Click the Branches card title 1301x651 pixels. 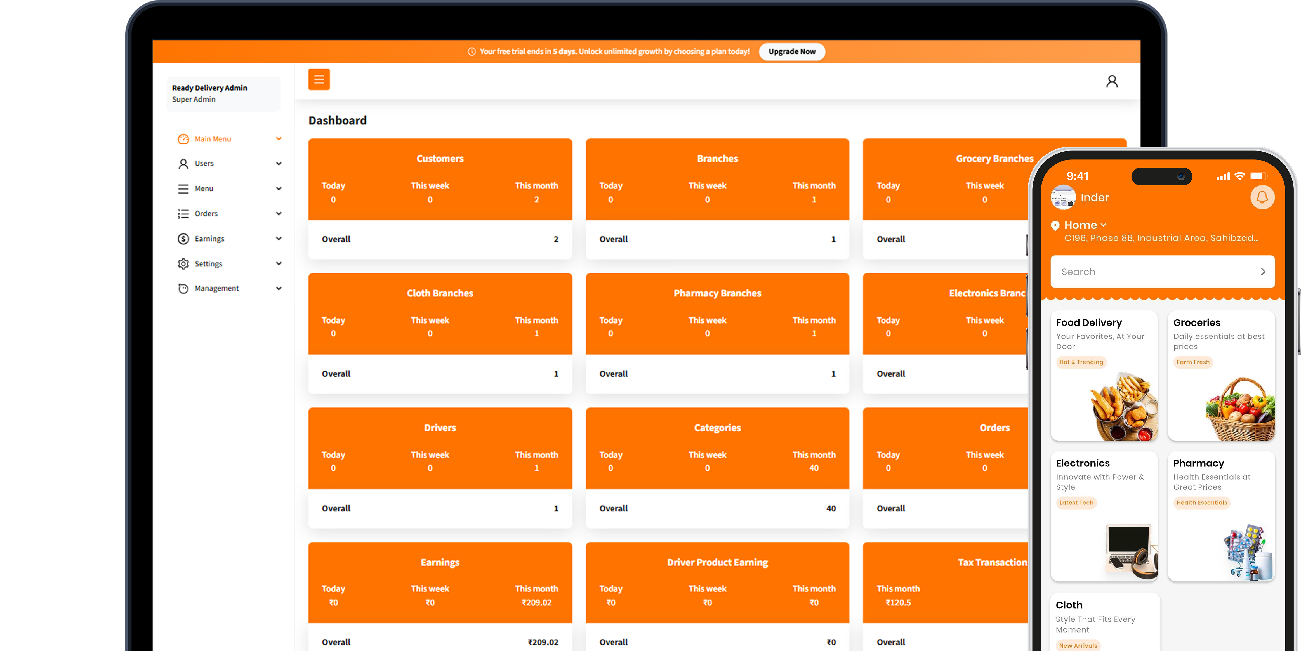(x=717, y=159)
